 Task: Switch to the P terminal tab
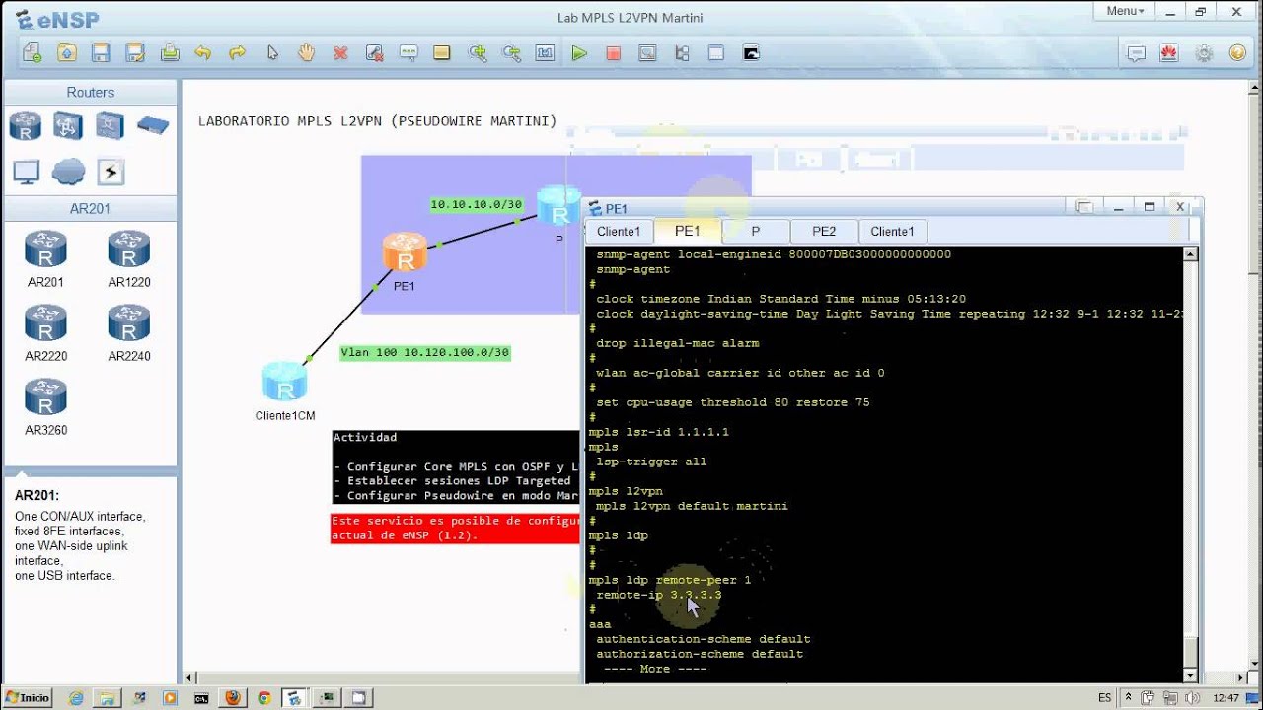[x=756, y=232]
